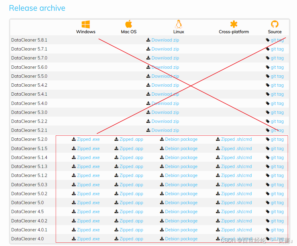Click download icon for DataCleaner 5.7.0 zip

pyautogui.click(x=148, y=58)
